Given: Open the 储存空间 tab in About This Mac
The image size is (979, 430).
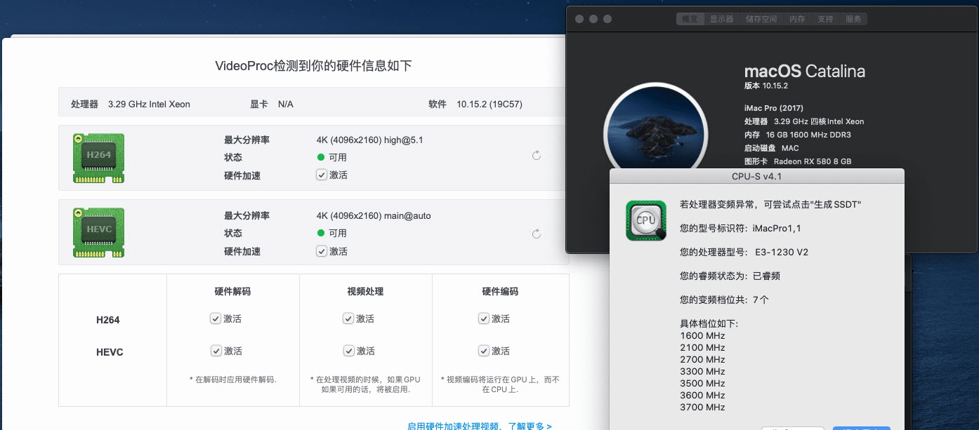Looking at the screenshot, I should tap(761, 19).
